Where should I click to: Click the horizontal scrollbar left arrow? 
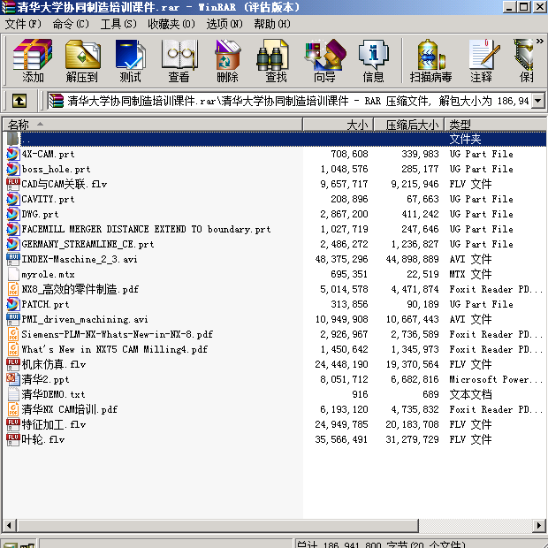9,525
